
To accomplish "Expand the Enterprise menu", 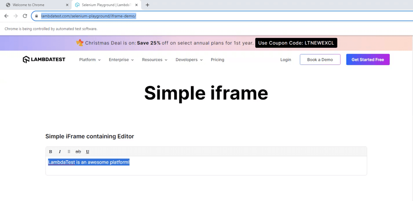I will click(121, 60).
